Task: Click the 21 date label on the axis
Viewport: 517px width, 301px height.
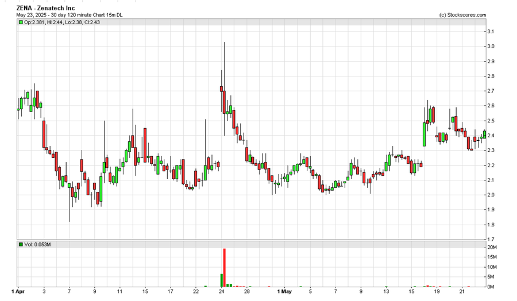Action: pos(462,291)
